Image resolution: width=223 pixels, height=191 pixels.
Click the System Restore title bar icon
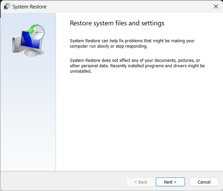7,6
